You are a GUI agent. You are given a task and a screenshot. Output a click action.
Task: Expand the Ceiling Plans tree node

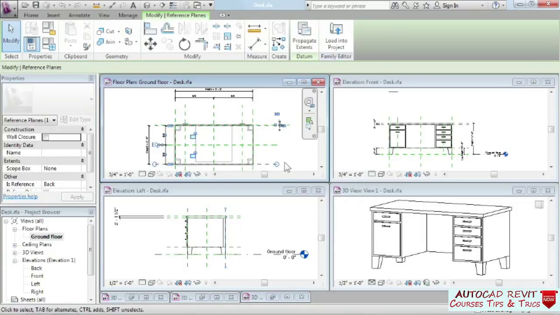click(x=14, y=245)
